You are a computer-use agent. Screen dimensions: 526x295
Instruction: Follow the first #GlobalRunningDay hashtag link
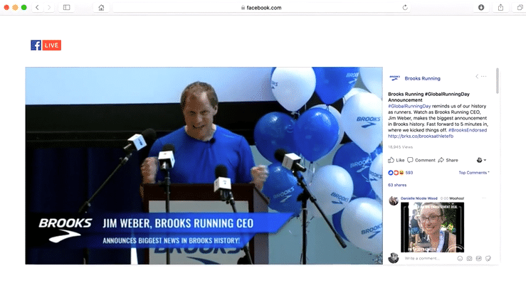pyautogui.click(x=409, y=106)
